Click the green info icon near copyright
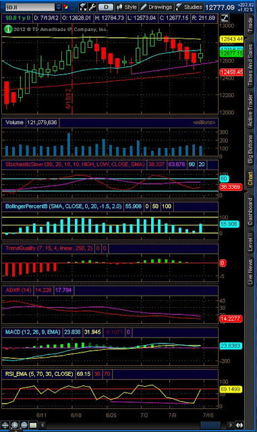 (x=8, y=28)
